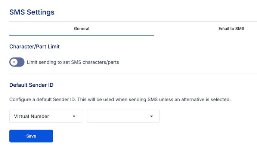Click the divider line below the toggle section
Image resolution: width=257 pixels, height=148 pixels.
click(x=133, y=74)
